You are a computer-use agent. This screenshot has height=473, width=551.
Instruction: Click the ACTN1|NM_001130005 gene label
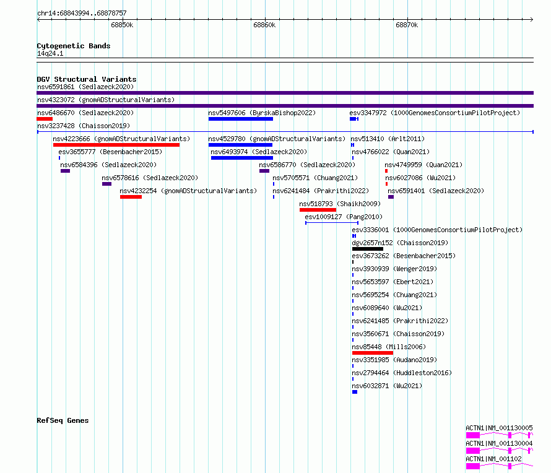pos(499,428)
